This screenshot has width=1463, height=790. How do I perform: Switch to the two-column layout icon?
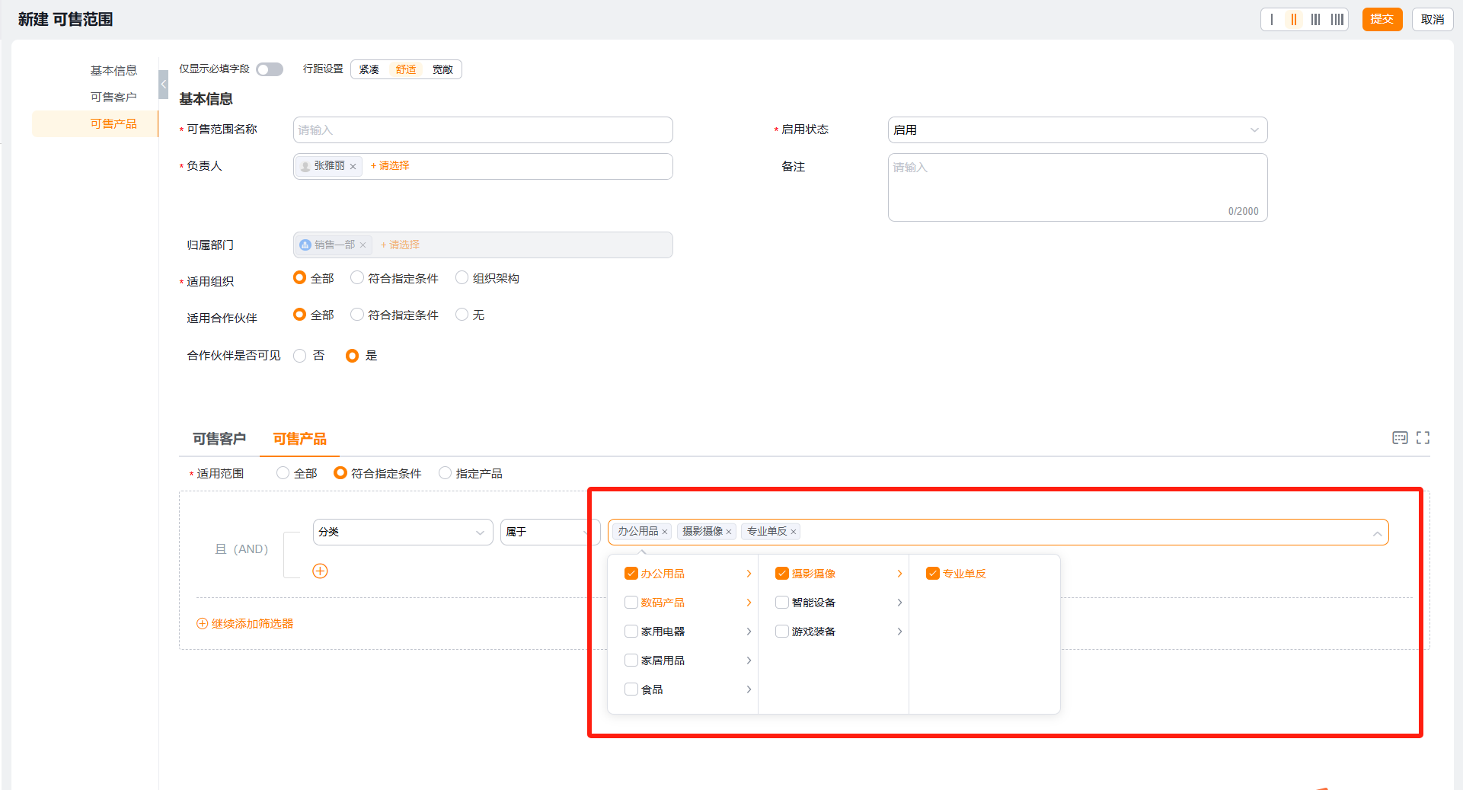tap(1293, 20)
